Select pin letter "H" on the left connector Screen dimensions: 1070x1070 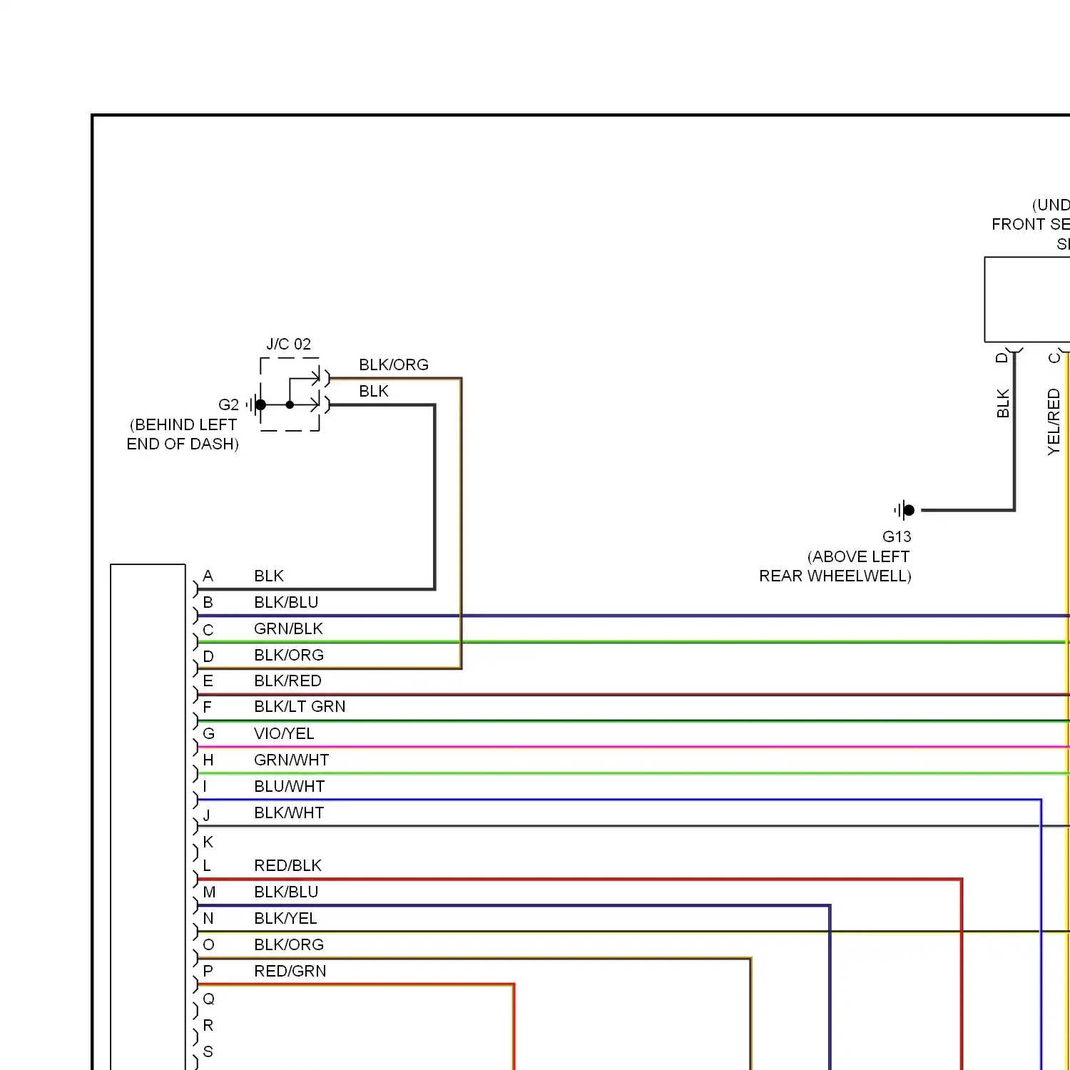(208, 760)
